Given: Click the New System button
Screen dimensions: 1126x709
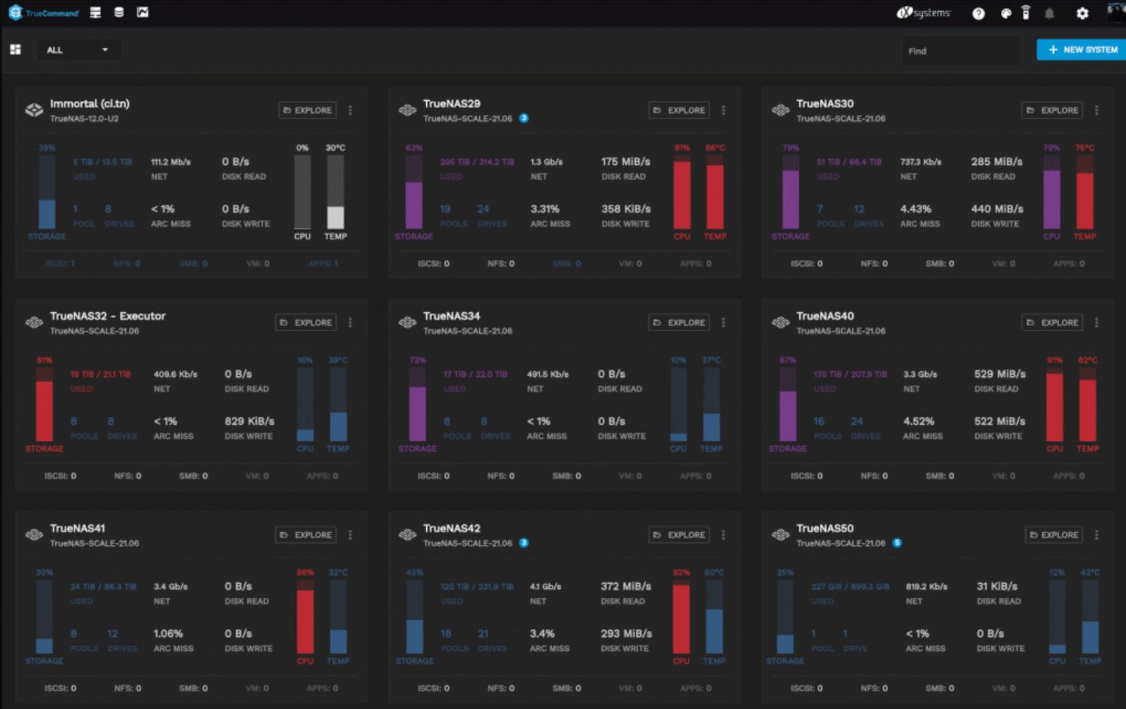Looking at the screenshot, I should pyautogui.click(x=1081, y=49).
